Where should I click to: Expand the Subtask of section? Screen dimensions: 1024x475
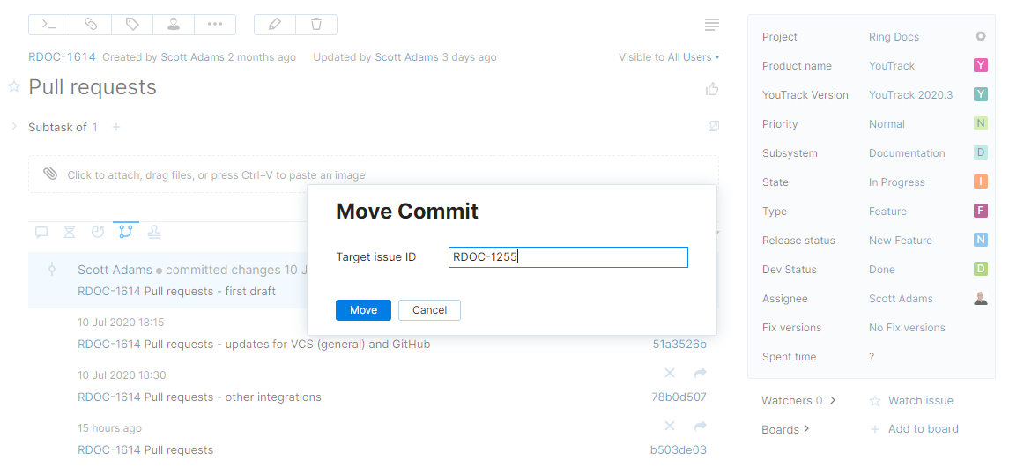(x=14, y=127)
